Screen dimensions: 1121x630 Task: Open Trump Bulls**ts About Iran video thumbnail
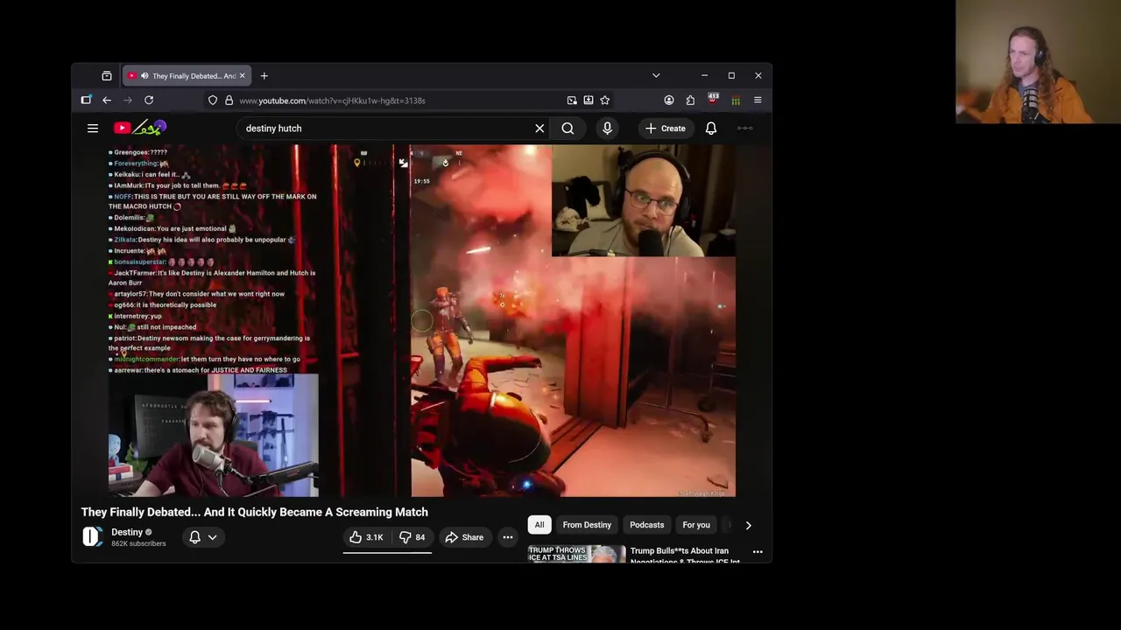(x=577, y=554)
